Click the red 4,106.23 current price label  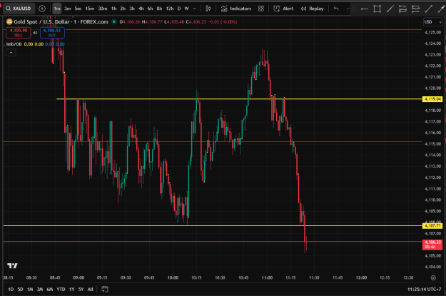(x=432, y=245)
